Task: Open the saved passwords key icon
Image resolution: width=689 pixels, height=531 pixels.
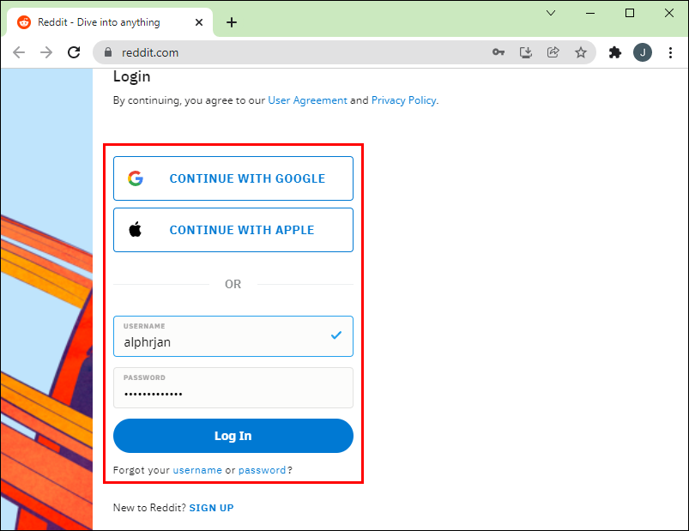Action: click(499, 52)
